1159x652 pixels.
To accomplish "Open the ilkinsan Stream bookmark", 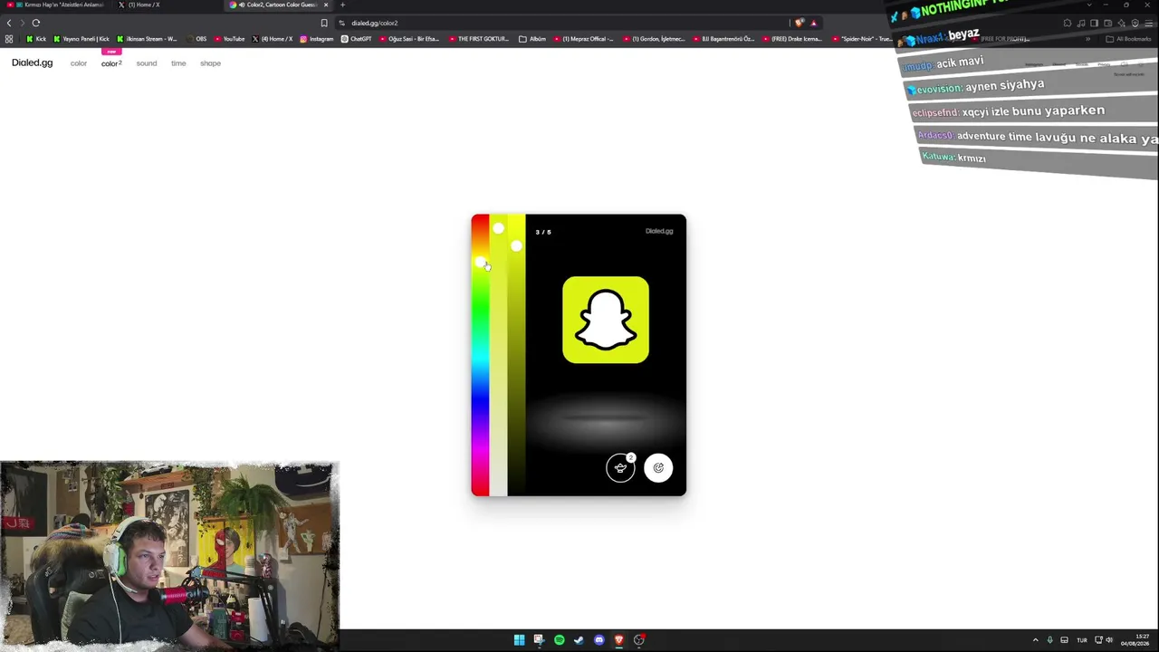I will click(x=147, y=39).
